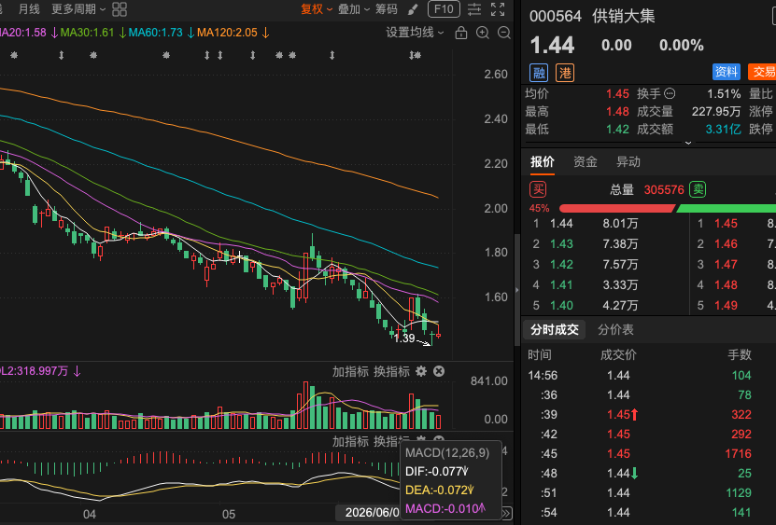Open the 复权 adjustment dropdown
This screenshot has height=525, width=776.
coord(317,9)
